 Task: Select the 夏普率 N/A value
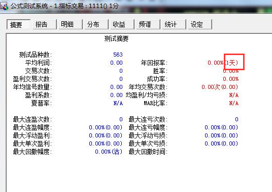tap(118, 103)
